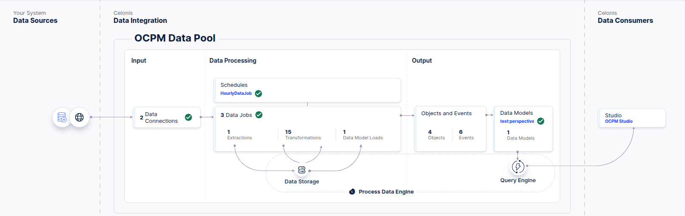Open the Studio consumer card
Image resolution: width=685 pixels, height=216 pixels.
(x=632, y=118)
